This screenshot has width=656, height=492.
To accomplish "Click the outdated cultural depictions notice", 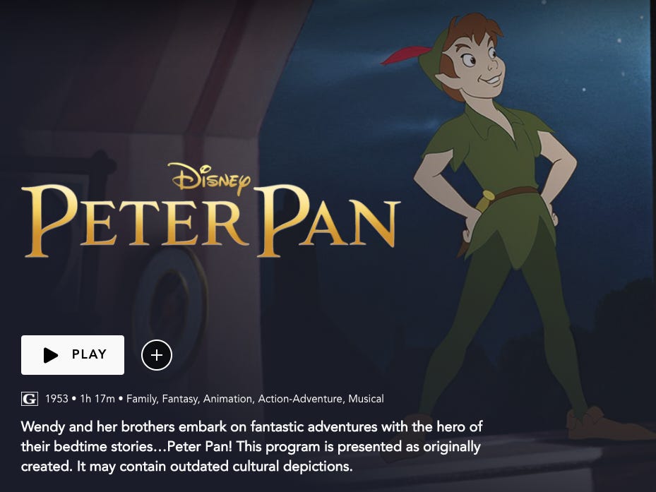I will [x=261, y=466].
